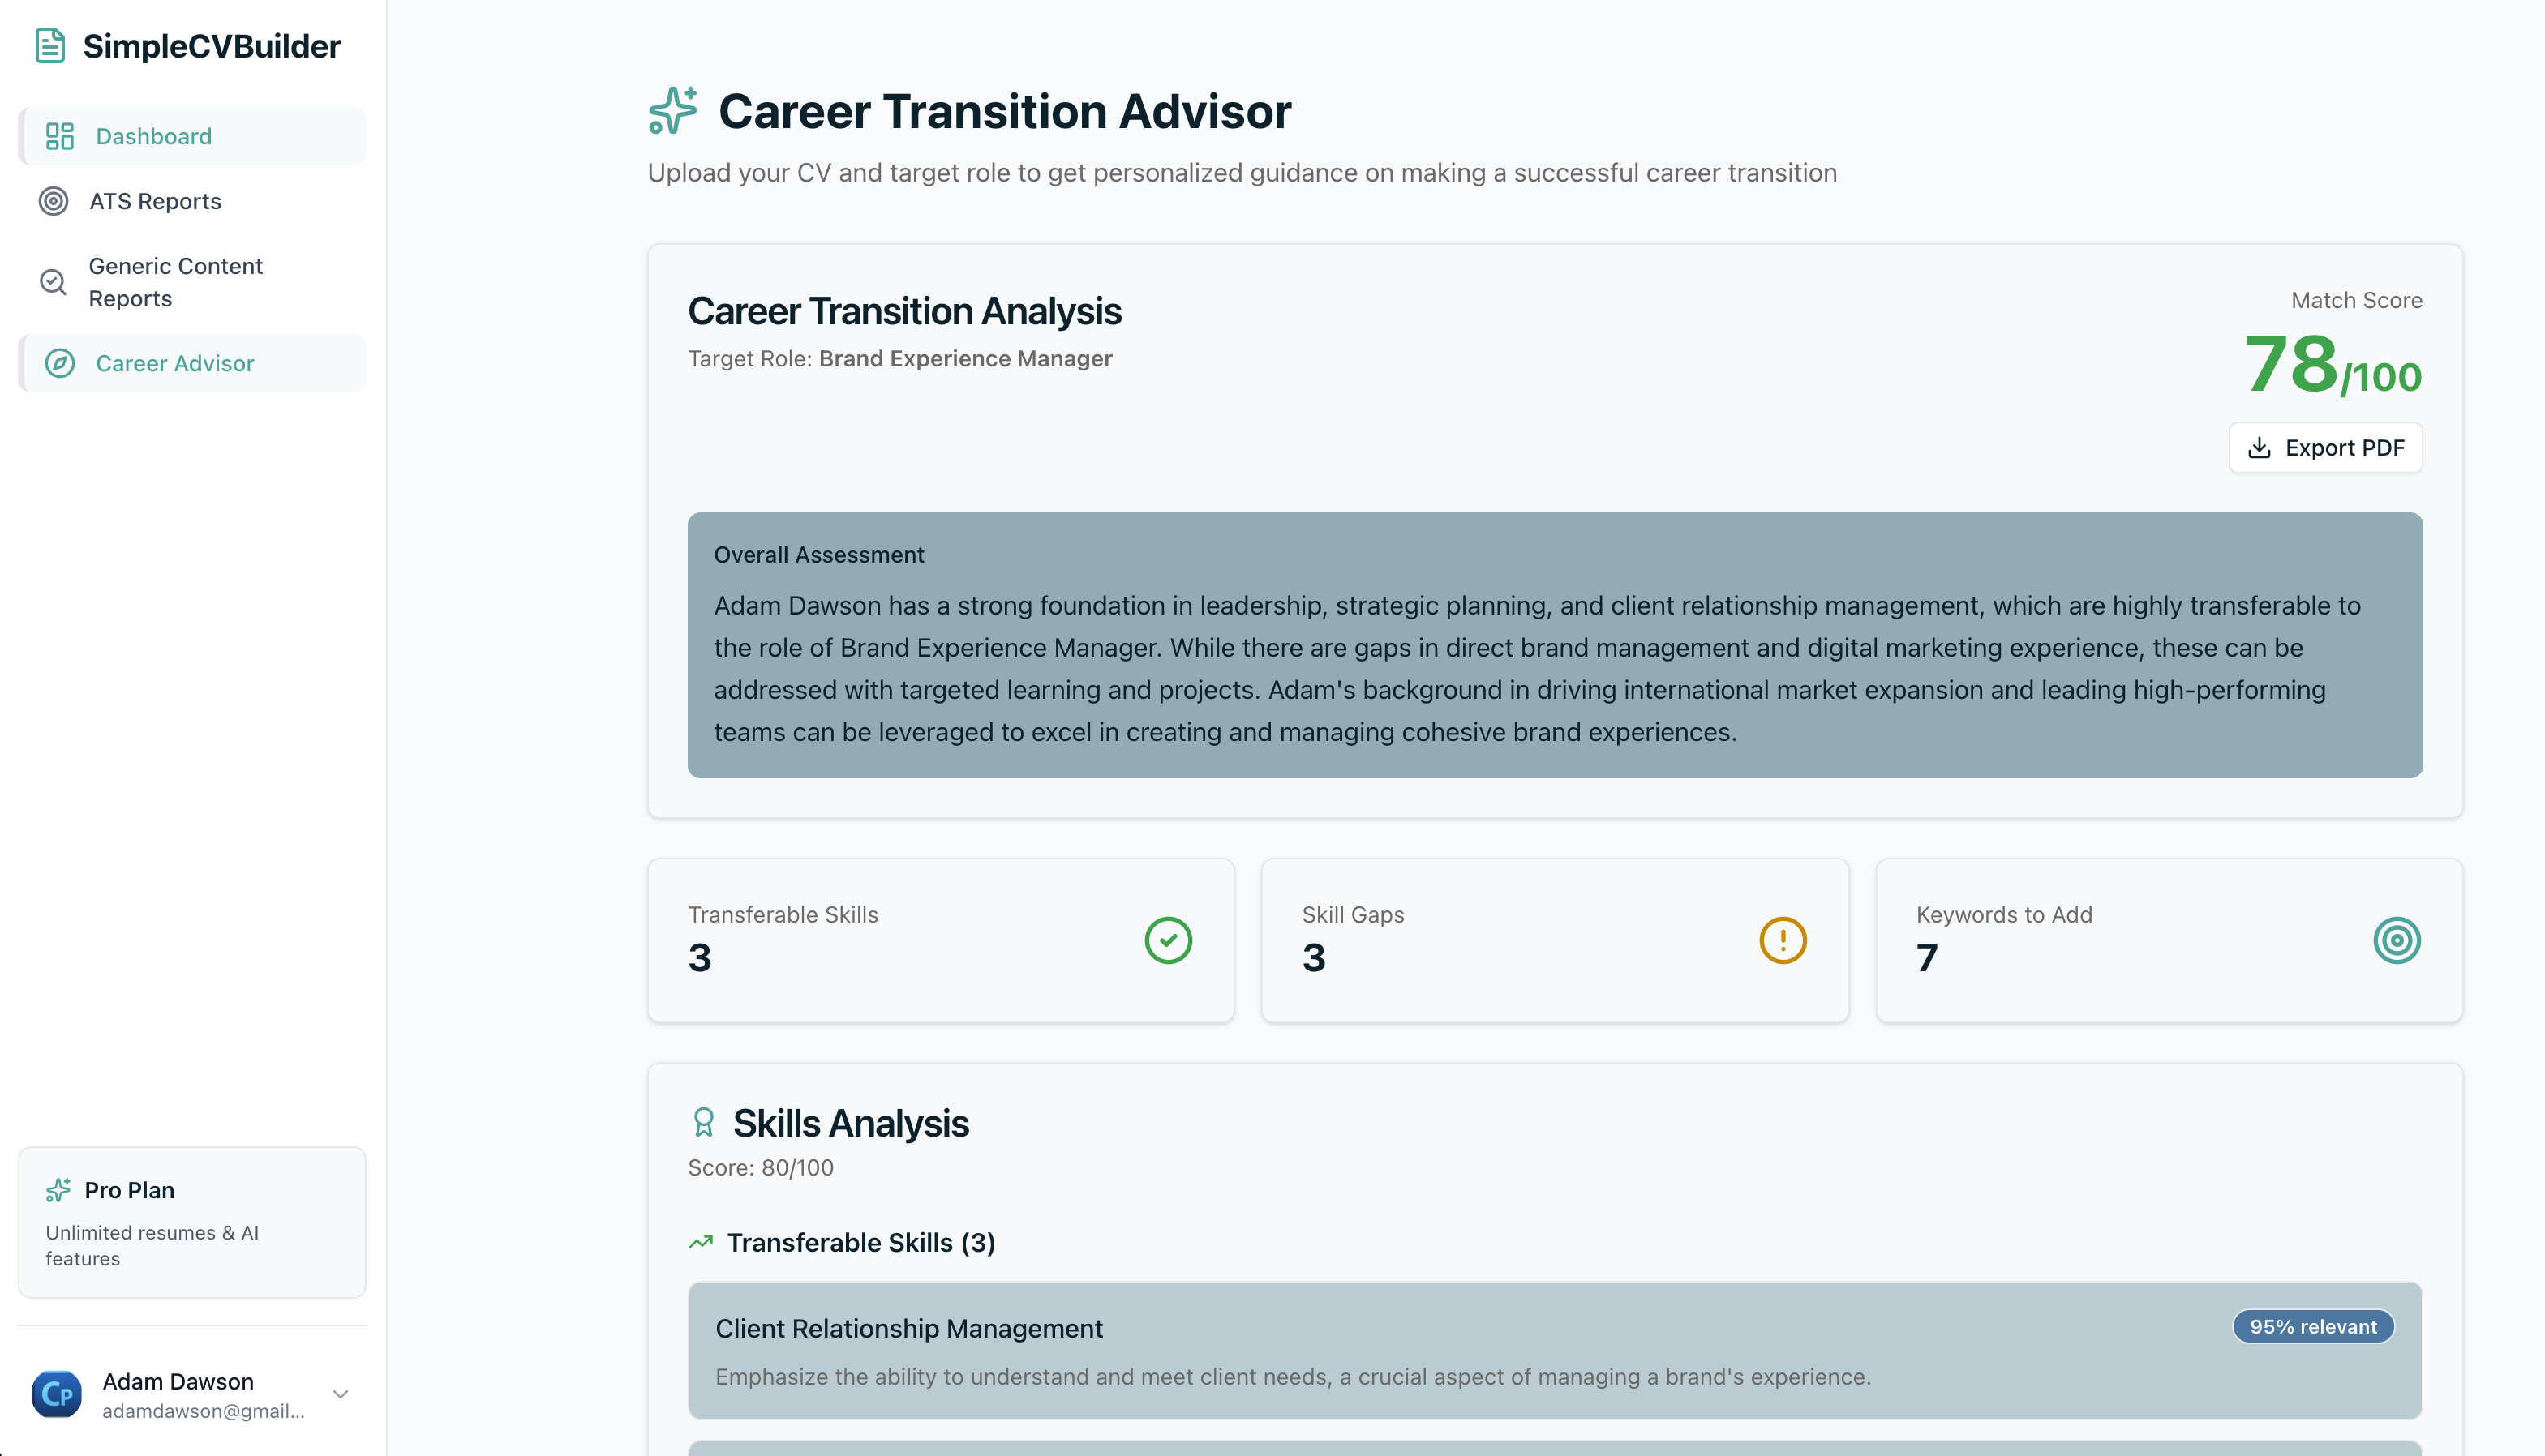Click the Career Advisor compass icon
2545x1456 pixels.
60,363
